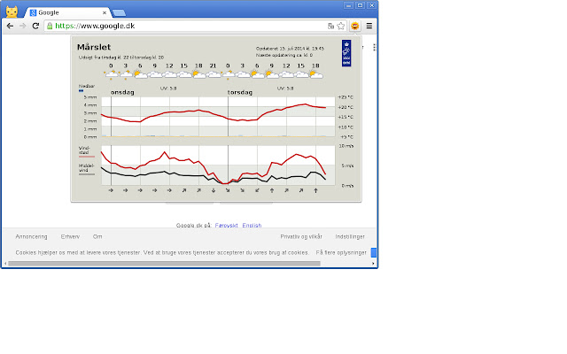Click the DMI logo in the weather popup

345,56
